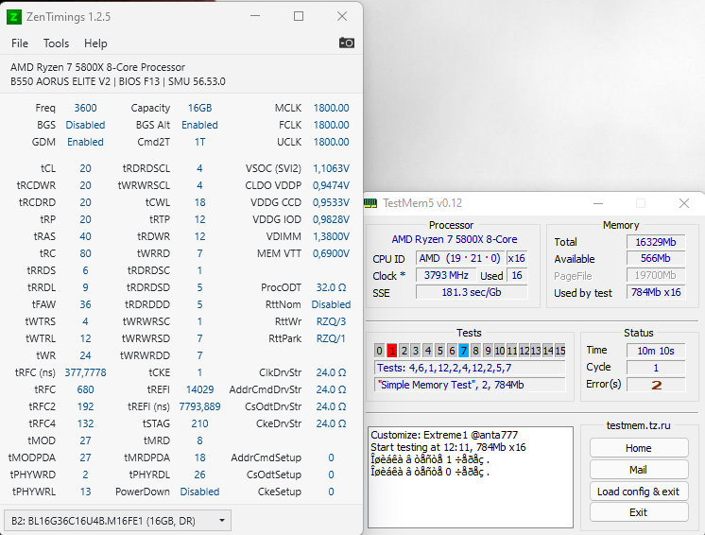Click the Total memory 16329Mb field

pos(656,242)
